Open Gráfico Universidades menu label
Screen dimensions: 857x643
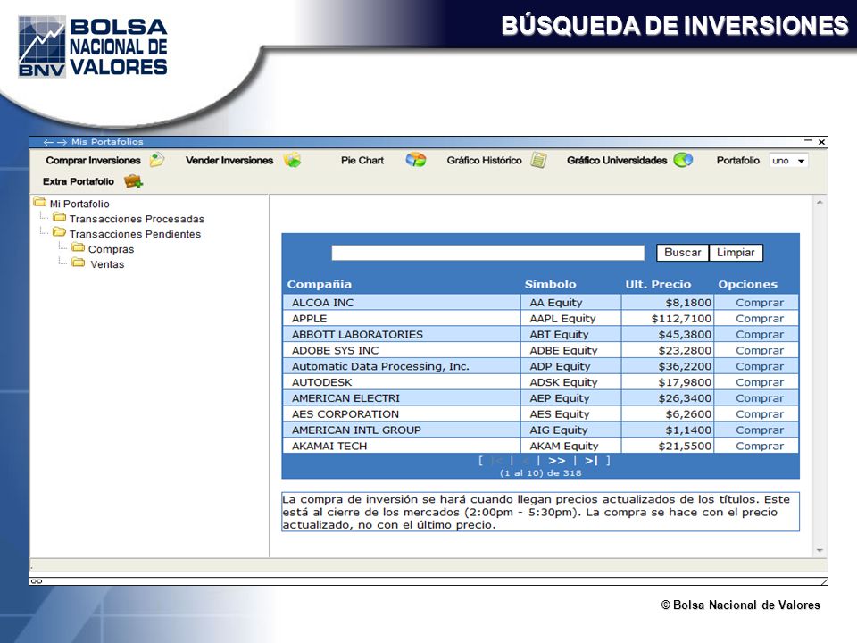pos(617,160)
